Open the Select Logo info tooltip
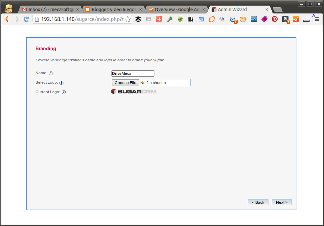 pyautogui.click(x=61, y=82)
